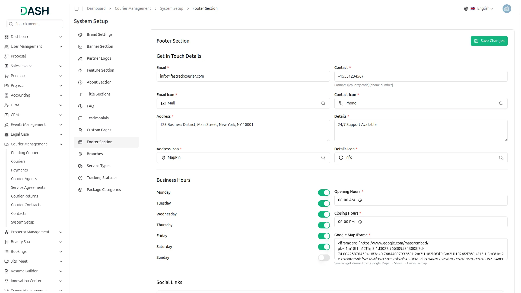
Task: Turn off the Saturday toggle
Action: click(324, 247)
